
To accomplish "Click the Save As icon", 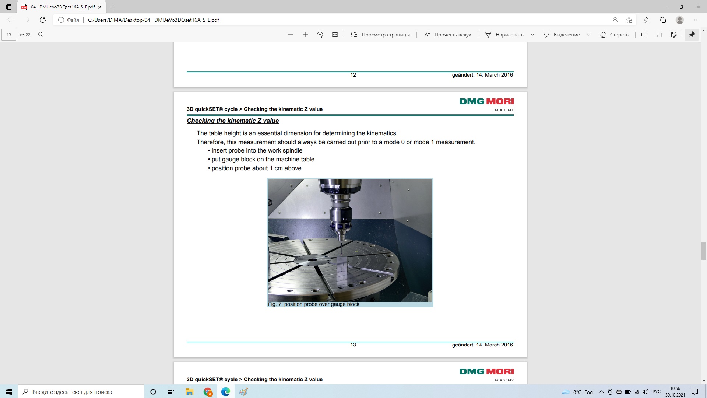I will pyautogui.click(x=674, y=35).
